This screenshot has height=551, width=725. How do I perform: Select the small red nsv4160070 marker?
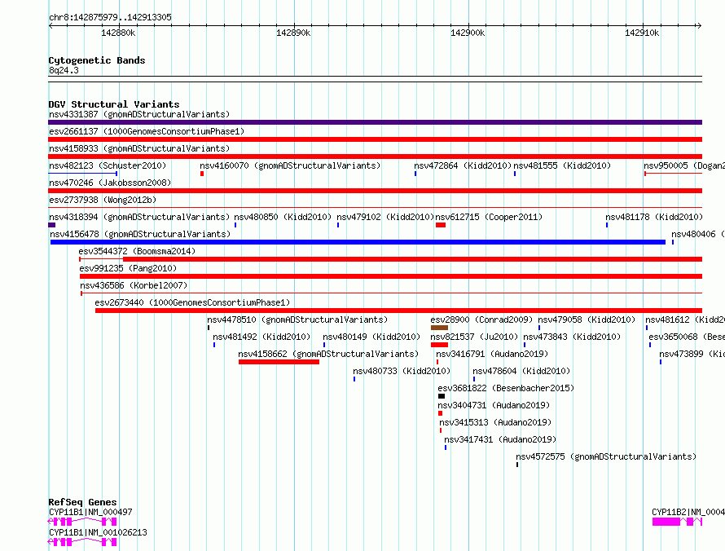coord(202,174)
